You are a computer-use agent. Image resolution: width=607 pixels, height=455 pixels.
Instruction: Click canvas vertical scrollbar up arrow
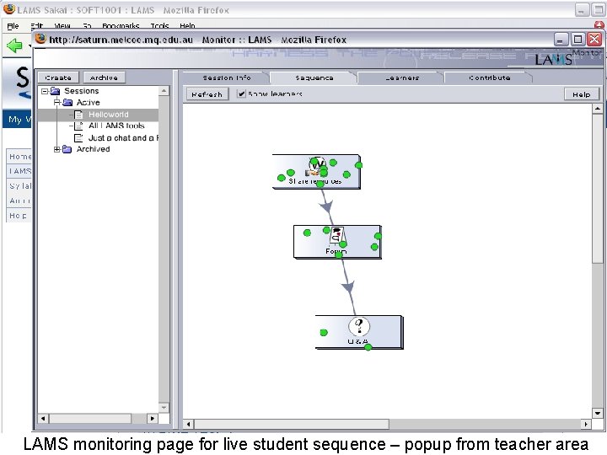point(598,109)
